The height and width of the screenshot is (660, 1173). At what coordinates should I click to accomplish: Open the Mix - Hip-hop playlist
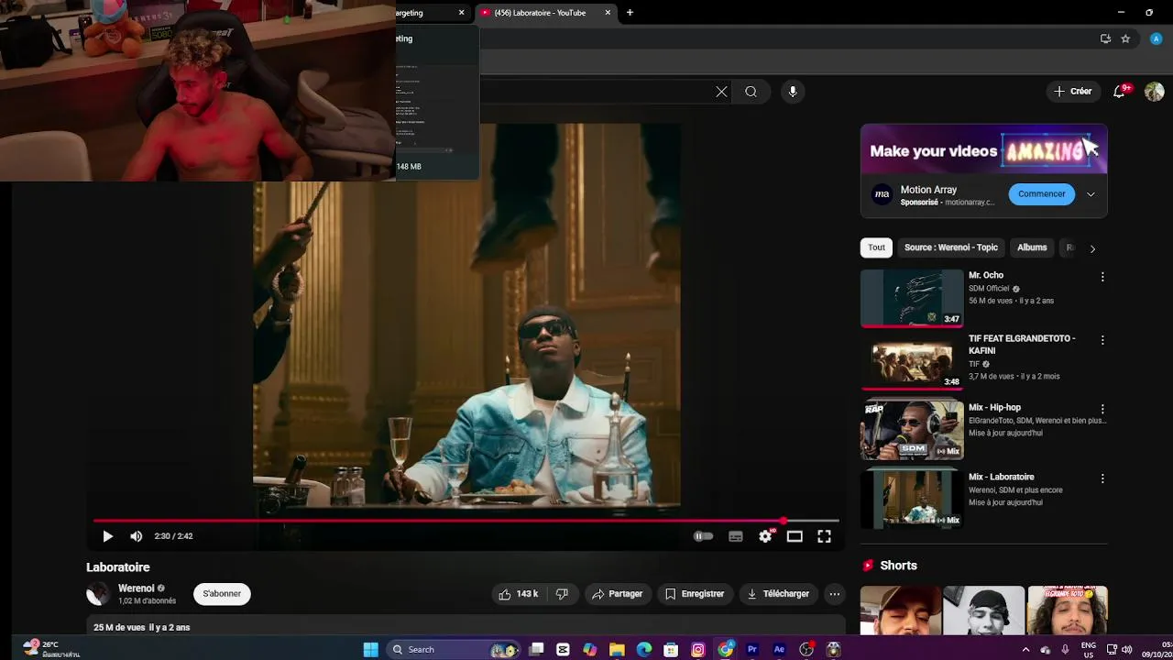tap(912, 431)
